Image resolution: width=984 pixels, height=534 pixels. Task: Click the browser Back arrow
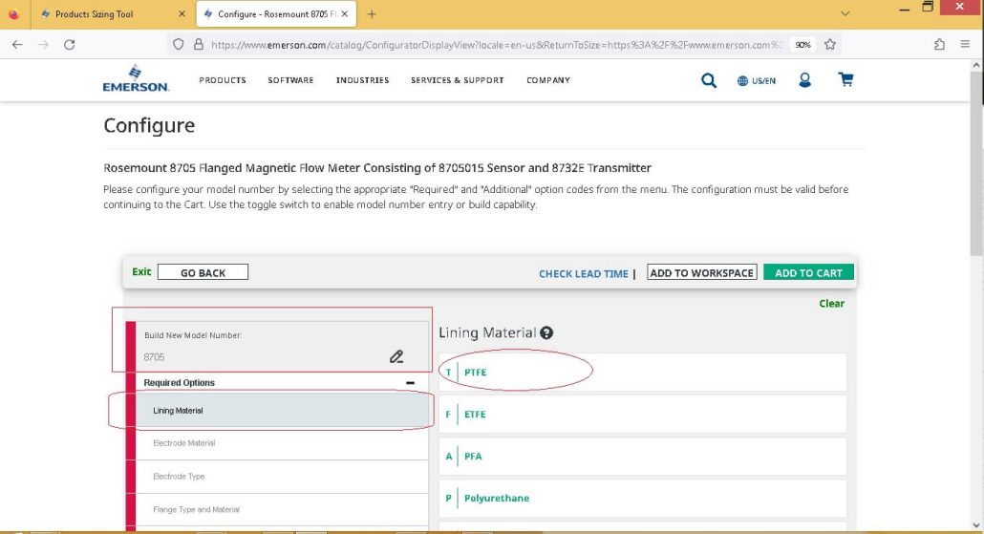tap(17, 45)
